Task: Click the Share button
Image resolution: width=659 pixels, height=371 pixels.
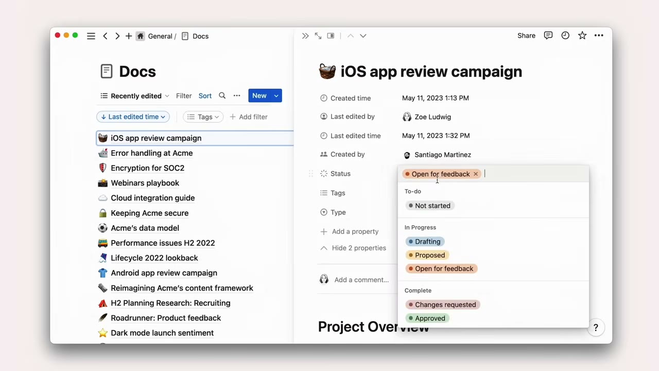Action: point(526,36)
